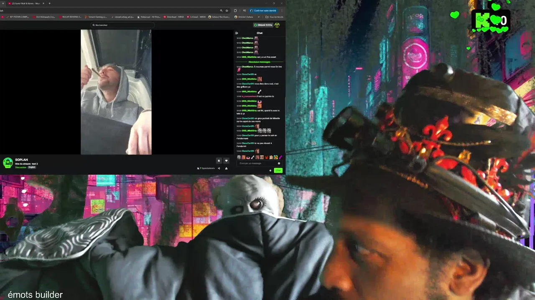Open the Tous les favoris folder
535x300 pixels.
coord(275,17)
